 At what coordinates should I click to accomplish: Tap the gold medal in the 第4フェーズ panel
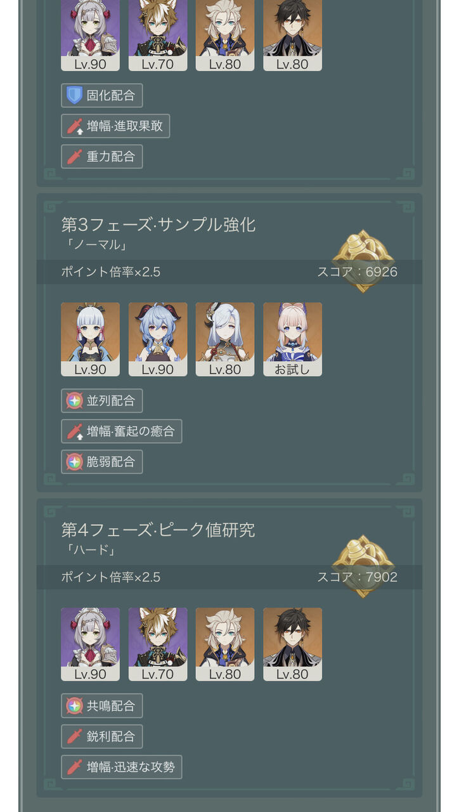(363, 566)
